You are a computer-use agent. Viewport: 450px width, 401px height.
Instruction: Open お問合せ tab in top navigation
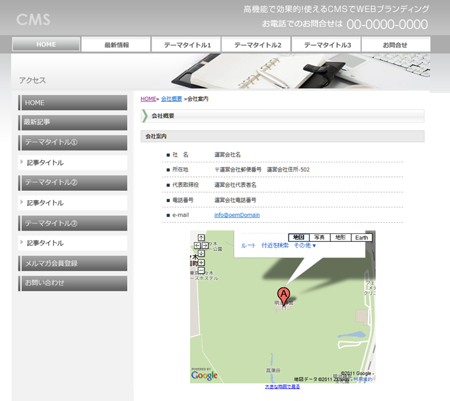(395, 45)
